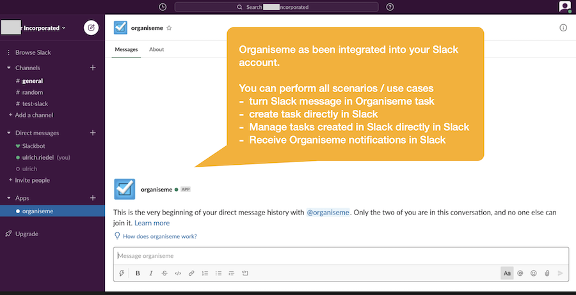
Task: Insert a code block
Action: [245, 273]
